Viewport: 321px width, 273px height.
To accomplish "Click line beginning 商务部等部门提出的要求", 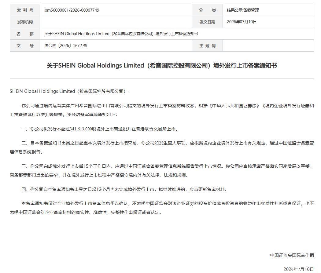I will (99, 175).
